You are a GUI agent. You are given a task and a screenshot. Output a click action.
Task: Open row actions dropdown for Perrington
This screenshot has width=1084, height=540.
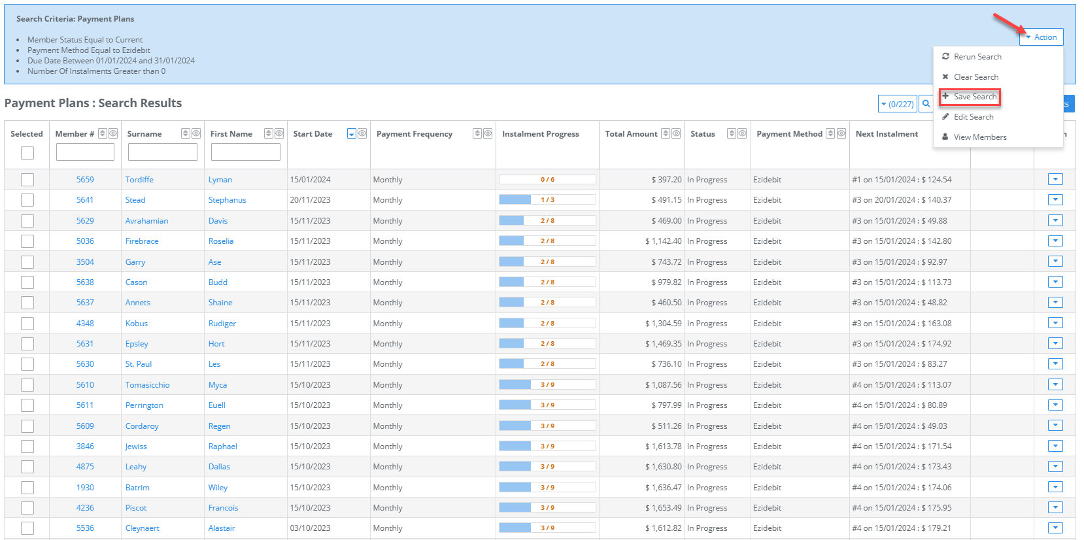tap(1055, 405)
